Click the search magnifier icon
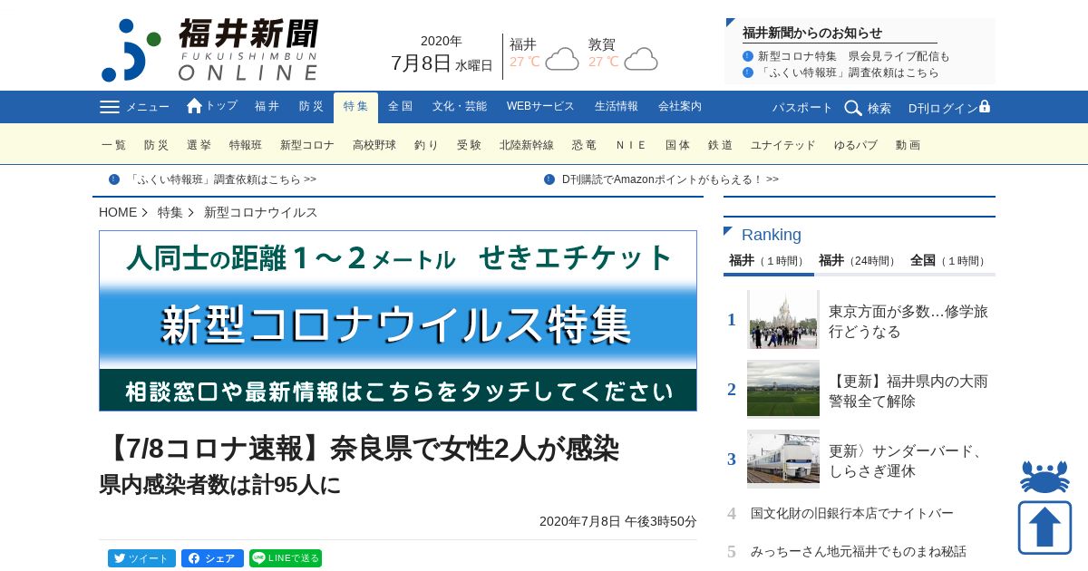1088x571 pixels. click(853, 108)
